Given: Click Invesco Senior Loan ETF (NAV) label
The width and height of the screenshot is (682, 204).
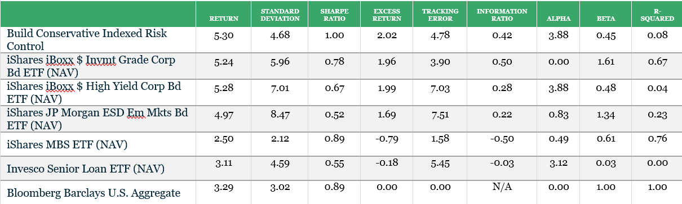Looking at the screenshot, I should [75, 169].
